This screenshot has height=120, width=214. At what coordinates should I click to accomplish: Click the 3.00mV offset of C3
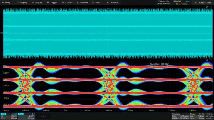(x=14, y=118)
